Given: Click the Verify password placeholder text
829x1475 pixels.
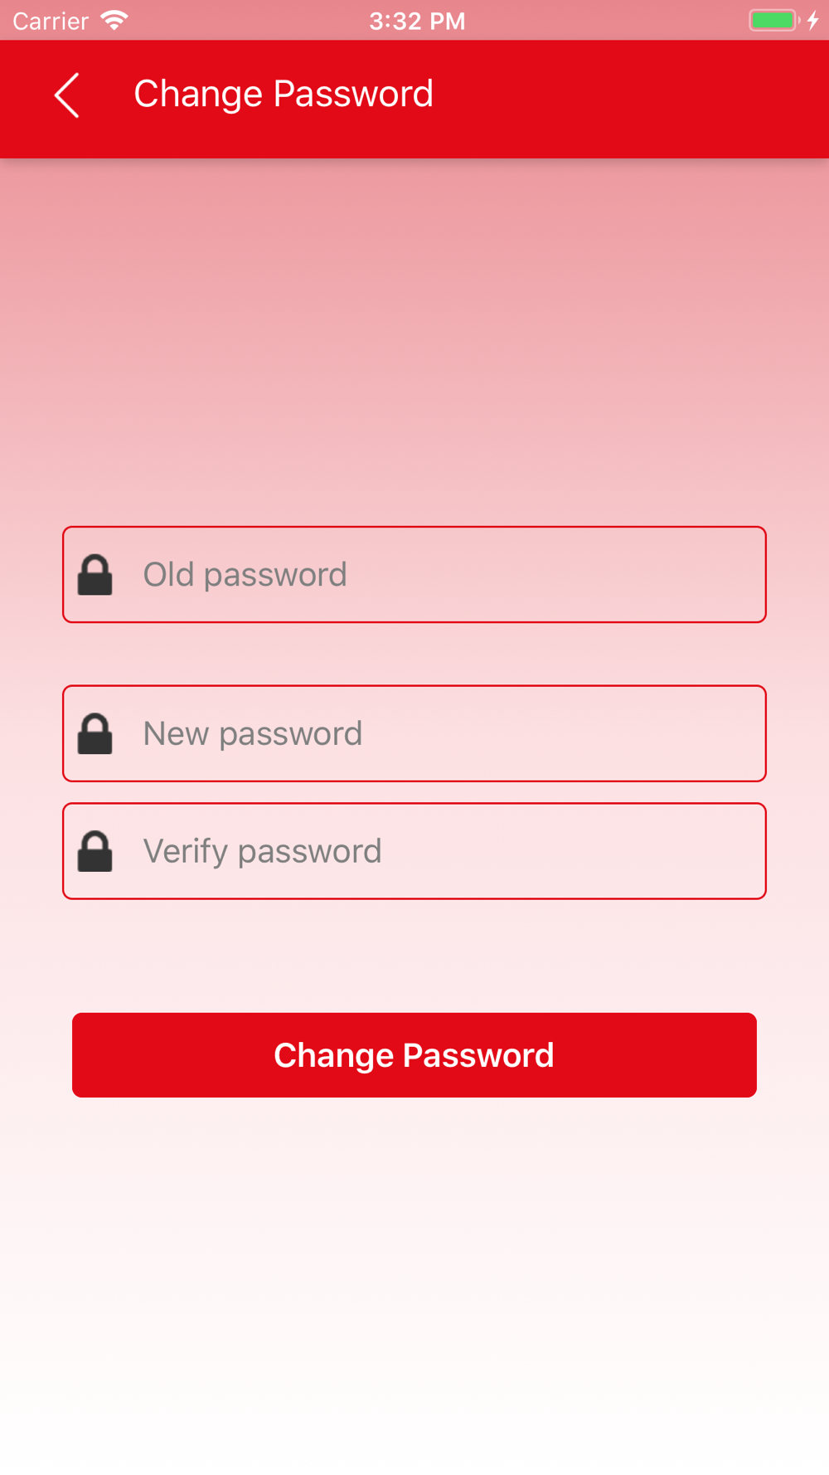Looking at the screenshot, I should click(x=263, y=852).
